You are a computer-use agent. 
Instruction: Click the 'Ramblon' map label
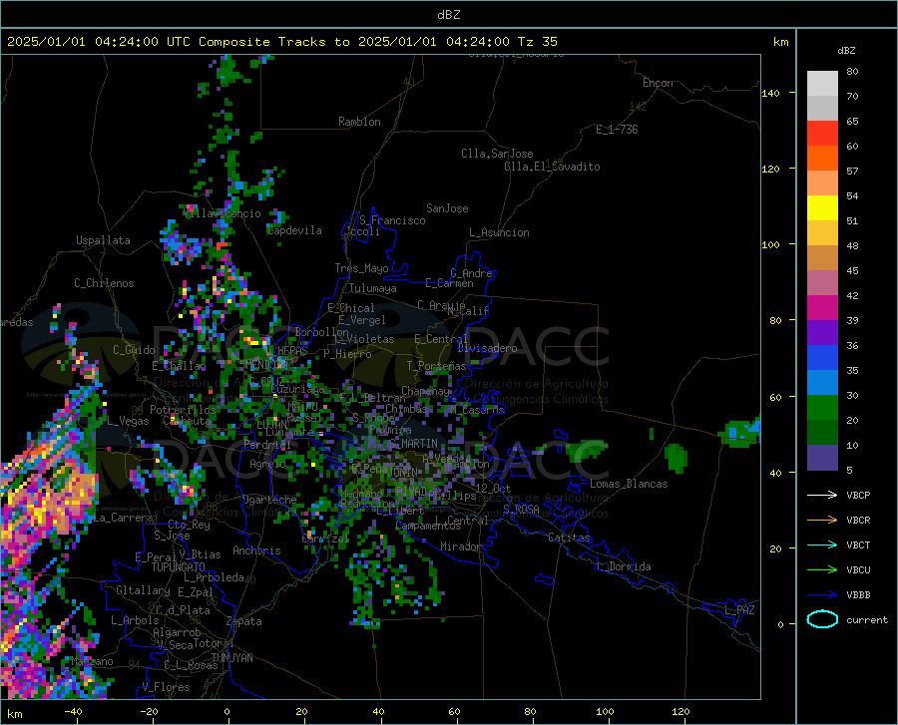(x=359, y=122)
